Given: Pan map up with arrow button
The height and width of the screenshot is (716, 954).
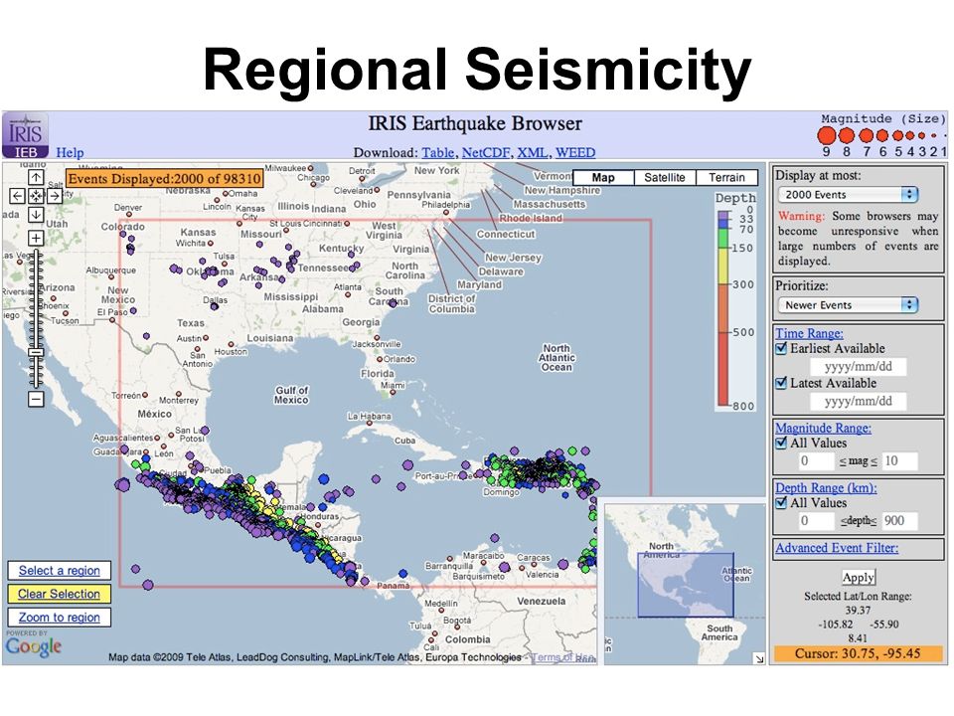Looking at the screenshot, I should (36, 177).
